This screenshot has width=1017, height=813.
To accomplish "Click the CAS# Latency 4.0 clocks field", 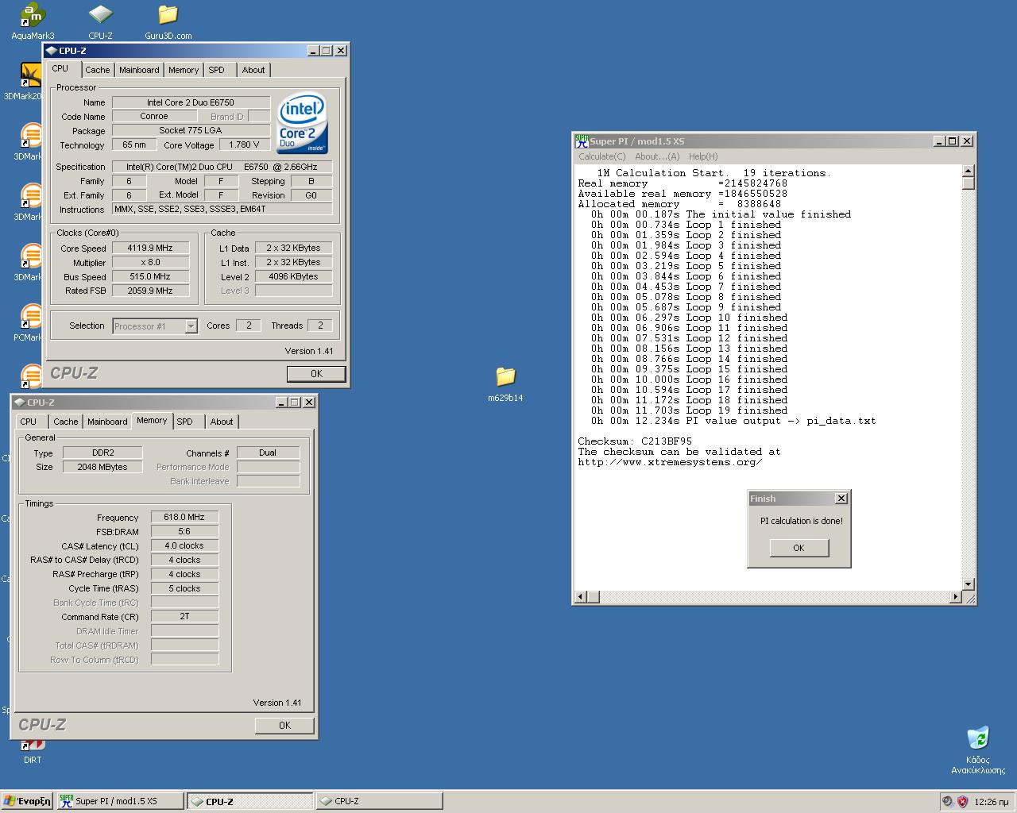I will pos(184,545).
